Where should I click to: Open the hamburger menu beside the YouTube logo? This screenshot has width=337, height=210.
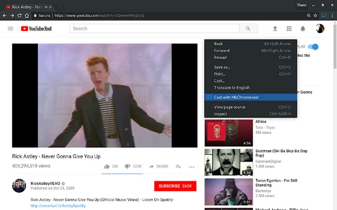[10, 28]
